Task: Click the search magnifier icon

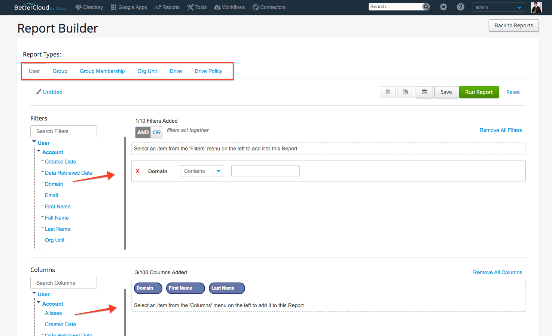Action: tap(426, 7)
